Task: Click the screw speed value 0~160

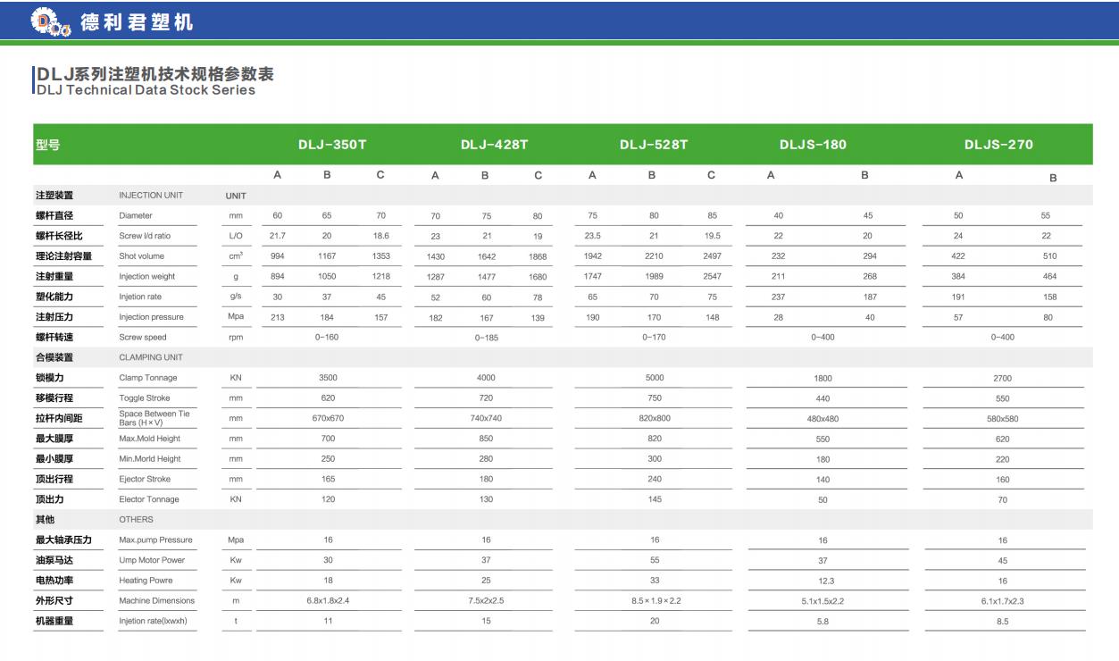Action: coord(327,338)
